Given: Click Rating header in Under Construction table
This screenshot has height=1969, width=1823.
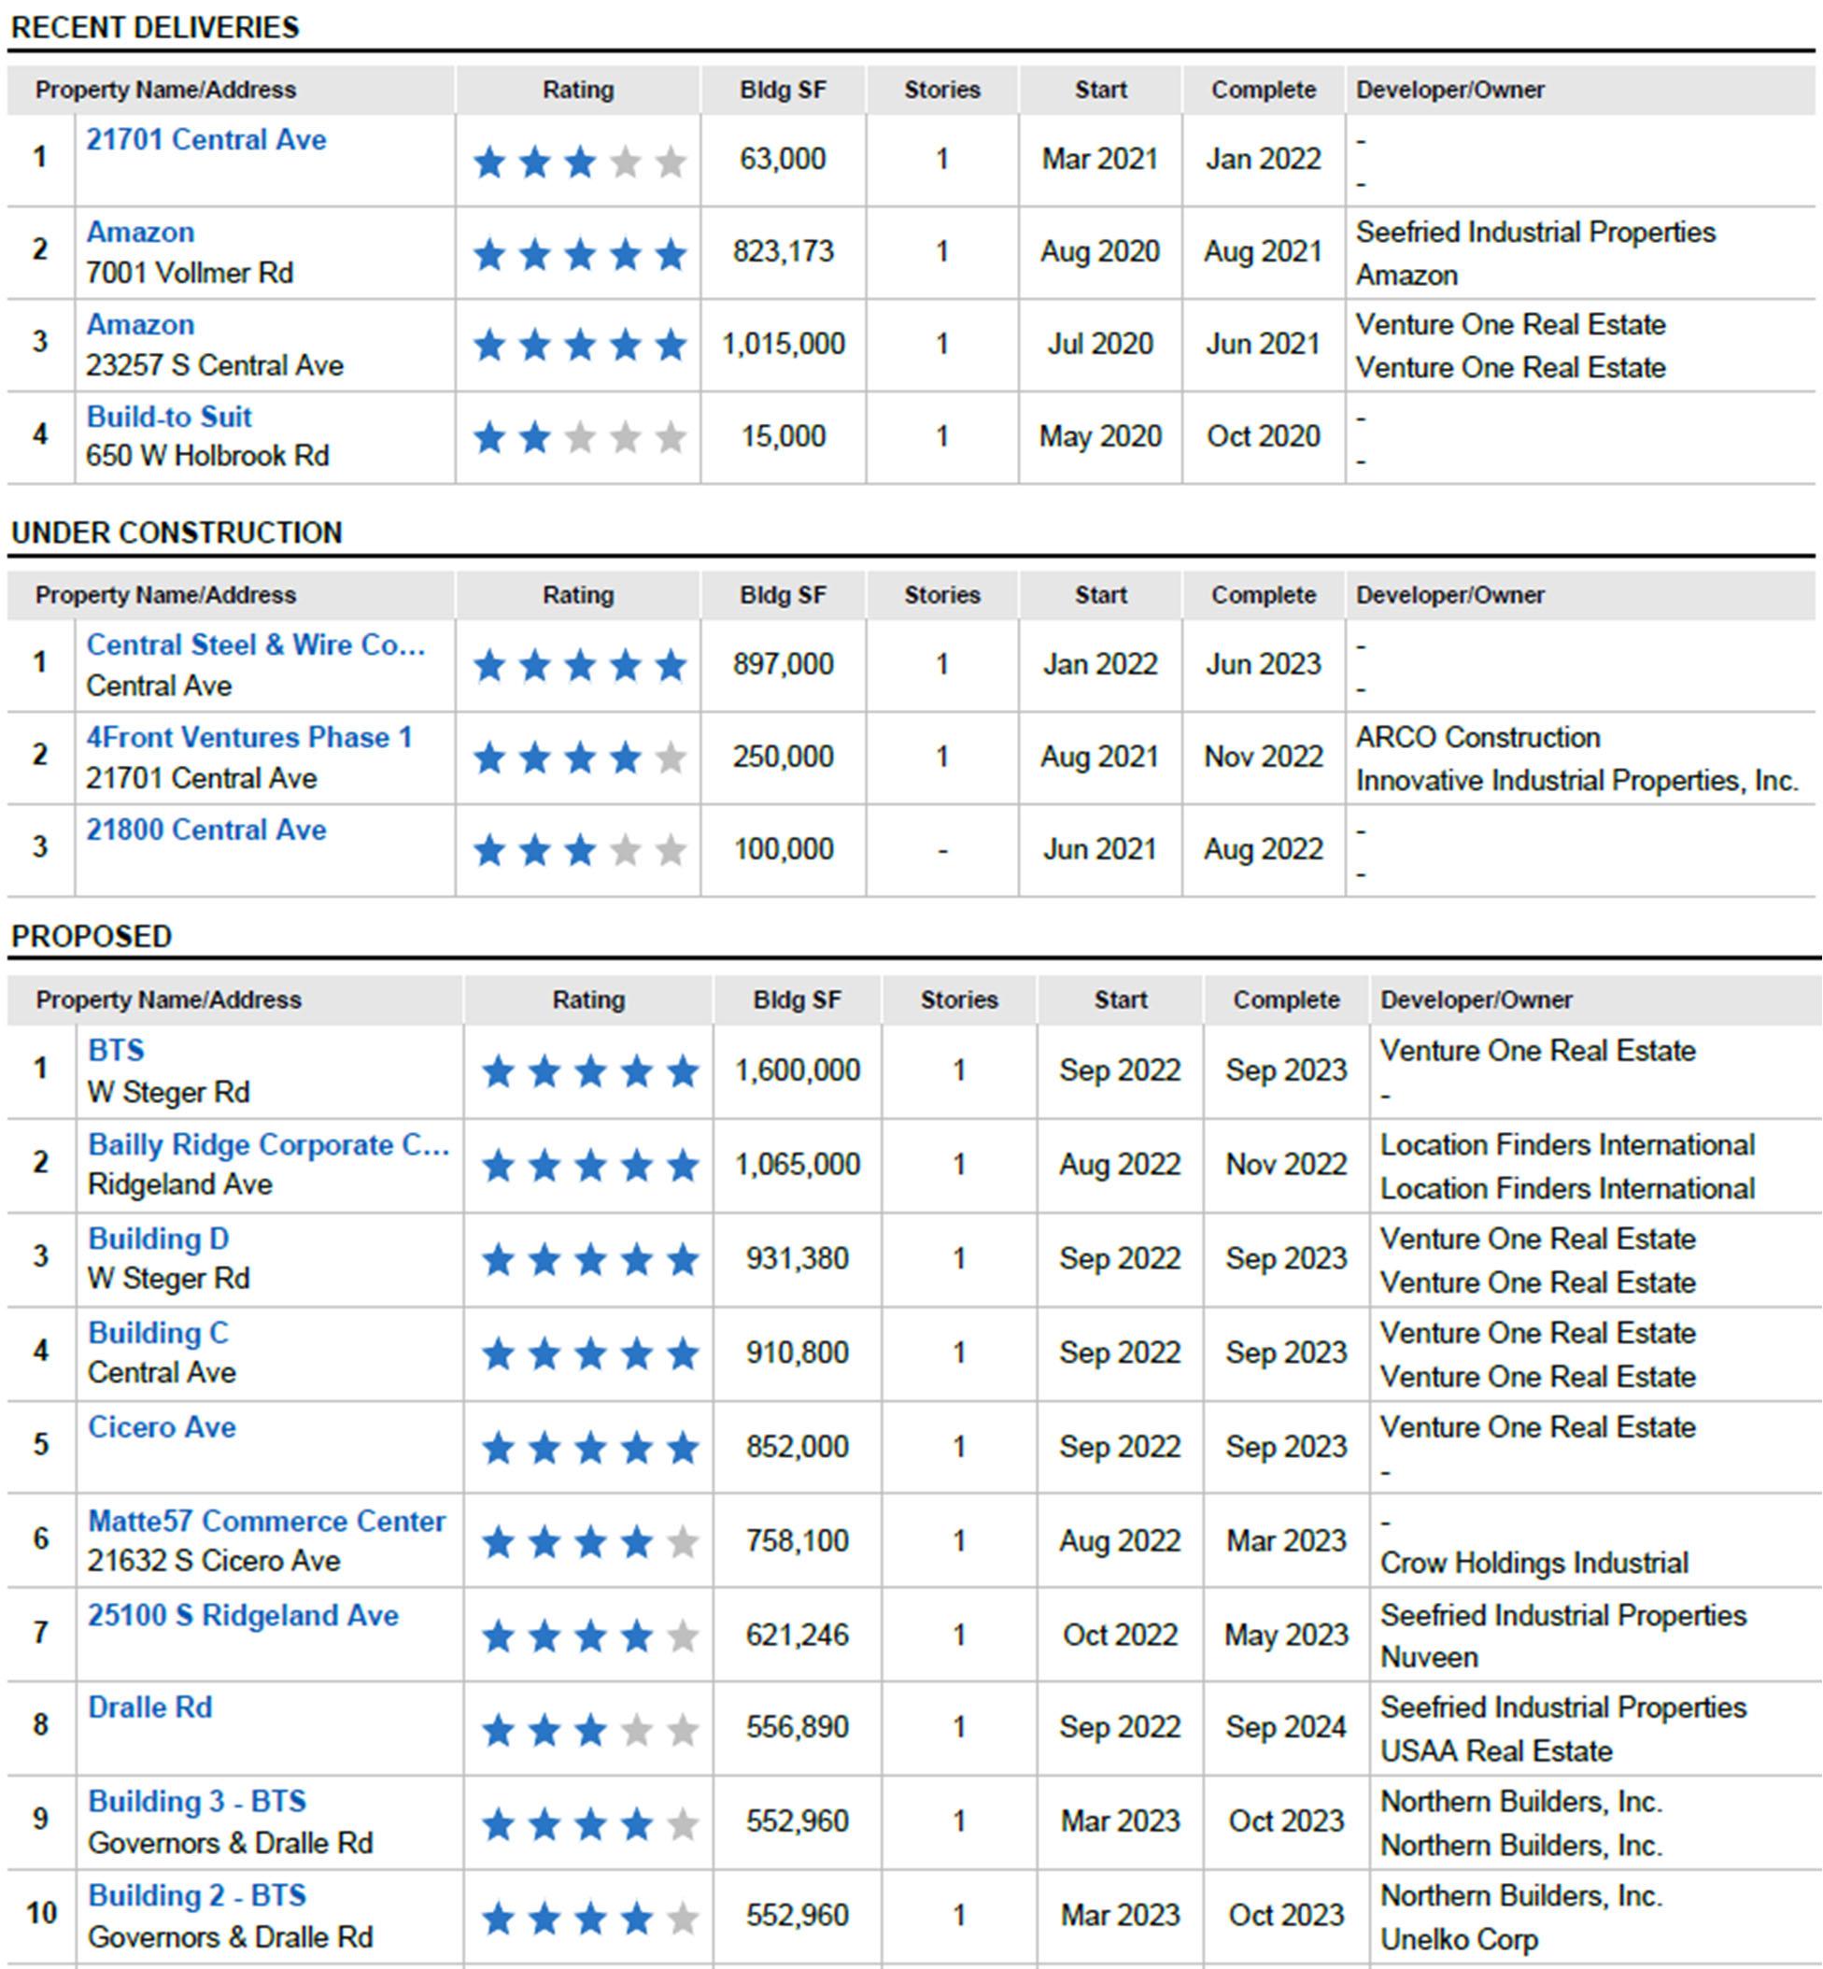Looking at the screenshot, I should click(x=578, y=595).
